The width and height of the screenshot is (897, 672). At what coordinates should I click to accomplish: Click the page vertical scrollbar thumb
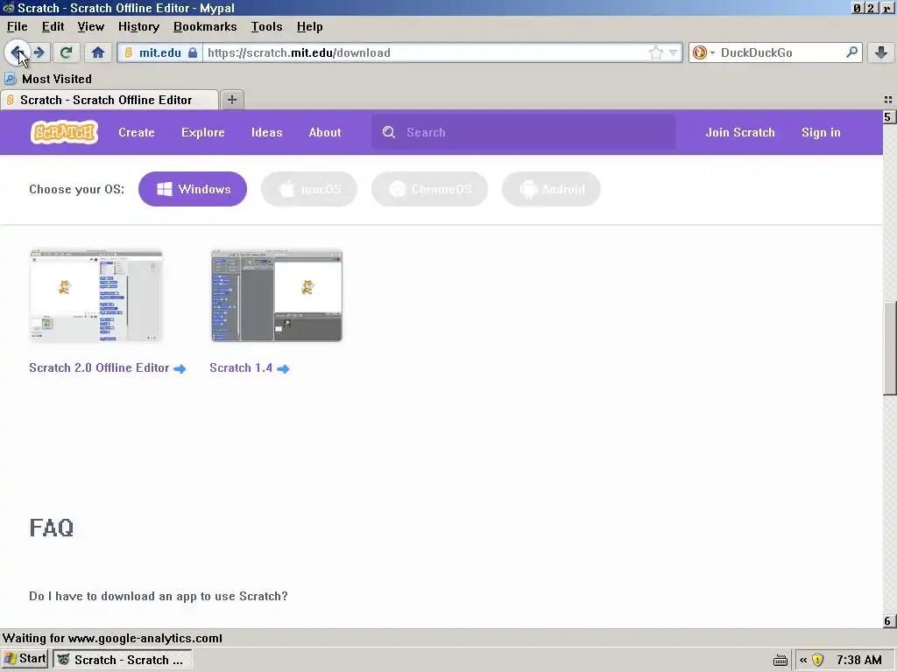click(890, 348)
